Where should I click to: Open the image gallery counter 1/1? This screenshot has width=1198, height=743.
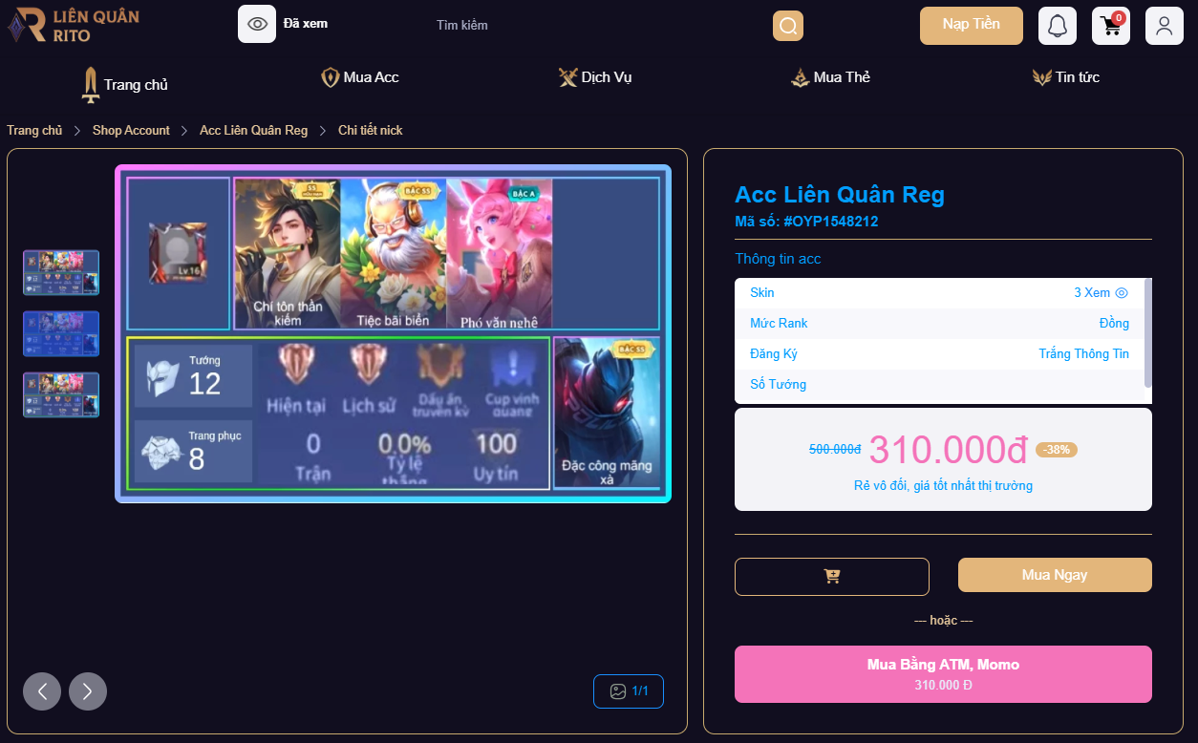(629, 691)
